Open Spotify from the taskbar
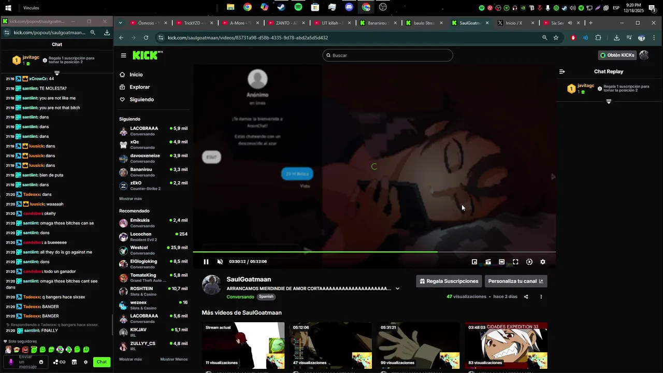 [298, 7]
